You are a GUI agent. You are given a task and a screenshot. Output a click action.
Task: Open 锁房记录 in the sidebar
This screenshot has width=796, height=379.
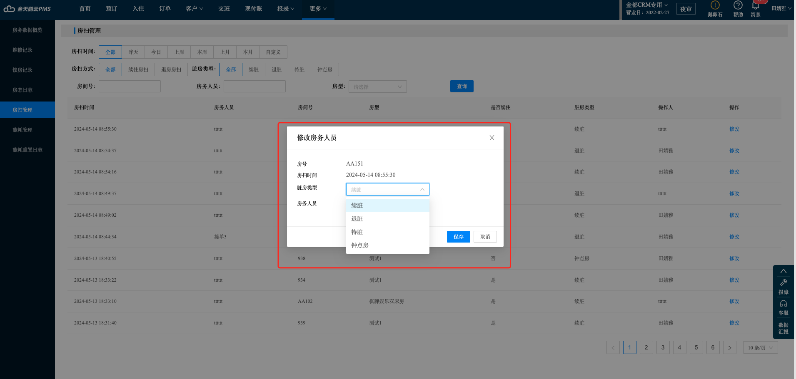(27, 70)
